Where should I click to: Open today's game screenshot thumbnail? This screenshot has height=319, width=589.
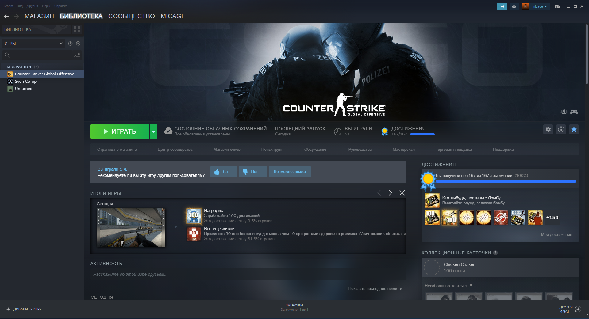tap(131, 227)
